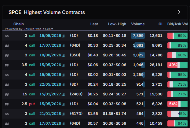
Task: Click the waves icon for 5,681 volume row
Action: pyautogui.click(x=7, y=46)
